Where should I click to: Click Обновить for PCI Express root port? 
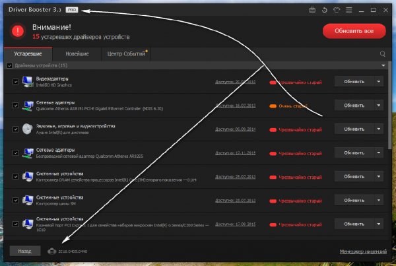click(x=354, y=224)
